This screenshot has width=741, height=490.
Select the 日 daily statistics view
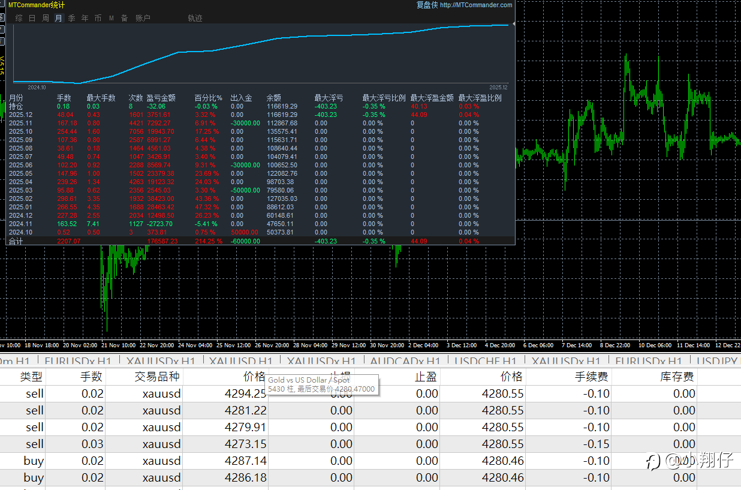[x=32, y=18]
